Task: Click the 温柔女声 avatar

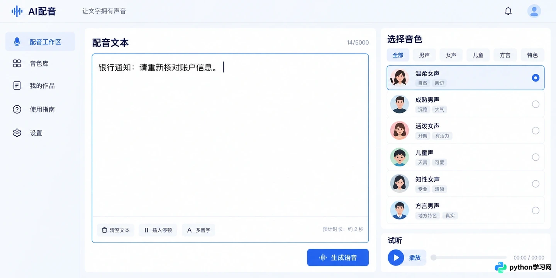Action: (x=399, y=78)
